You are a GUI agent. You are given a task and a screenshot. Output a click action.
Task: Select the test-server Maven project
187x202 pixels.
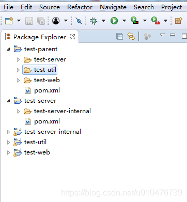point(40,101)
